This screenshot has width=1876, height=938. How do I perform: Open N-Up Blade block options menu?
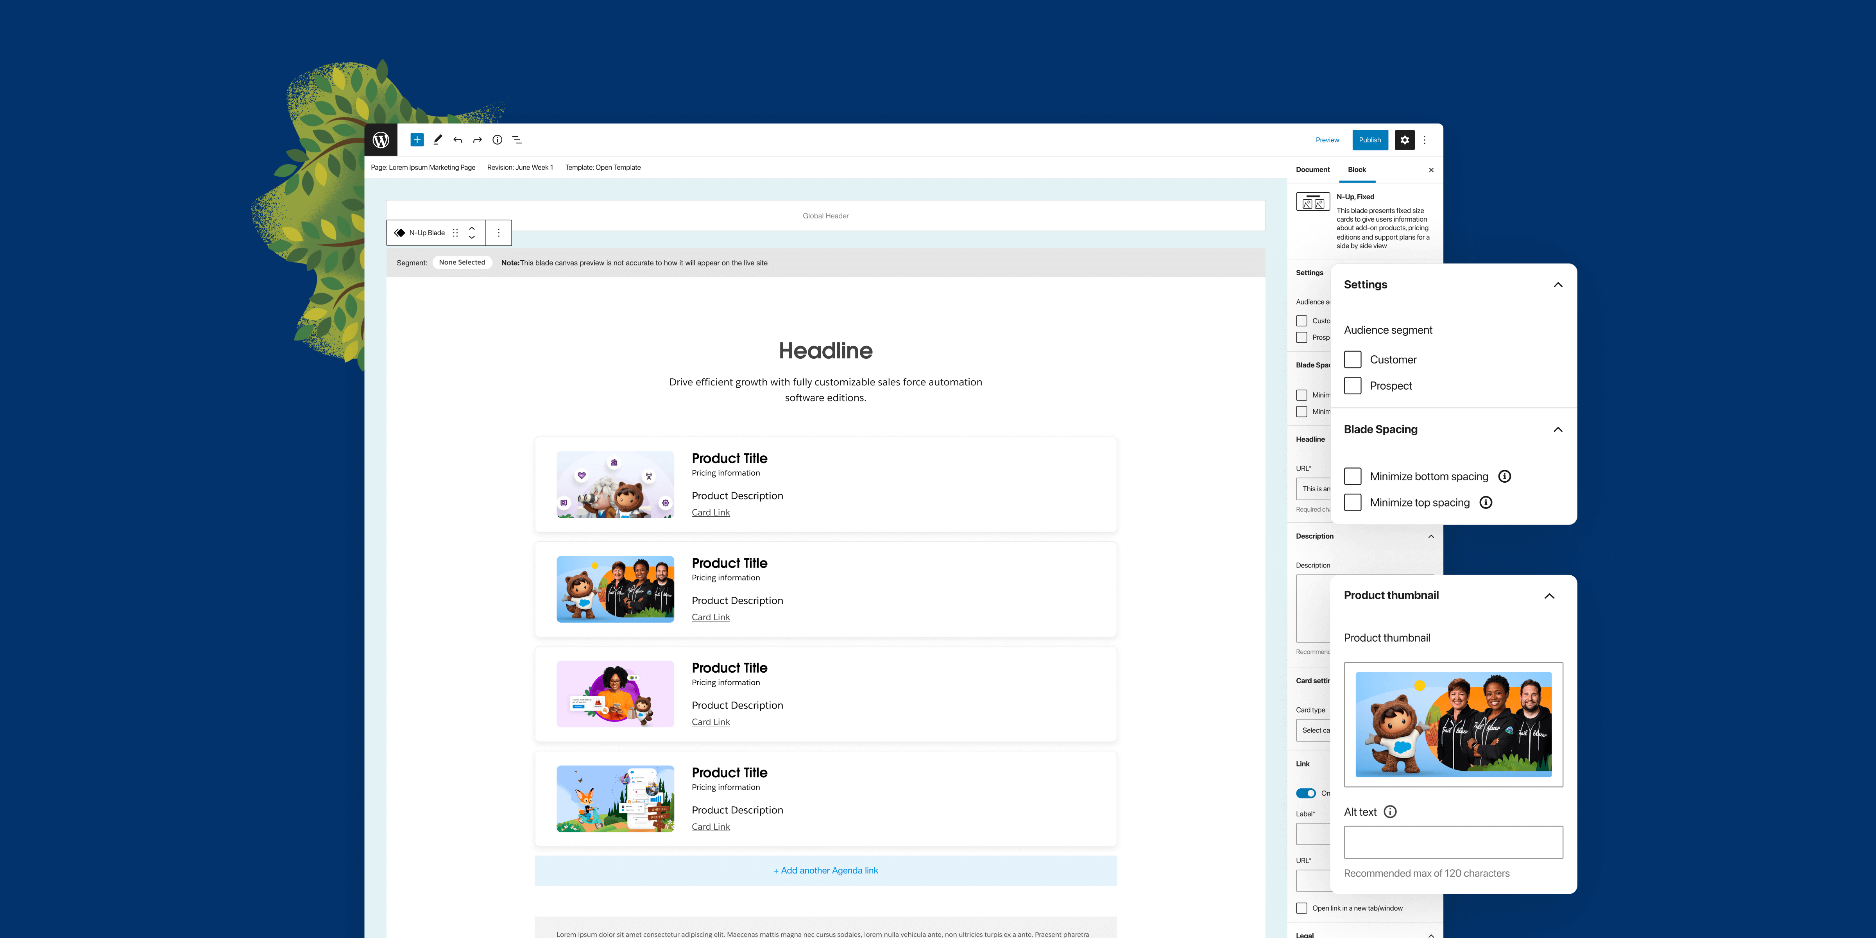499,233
